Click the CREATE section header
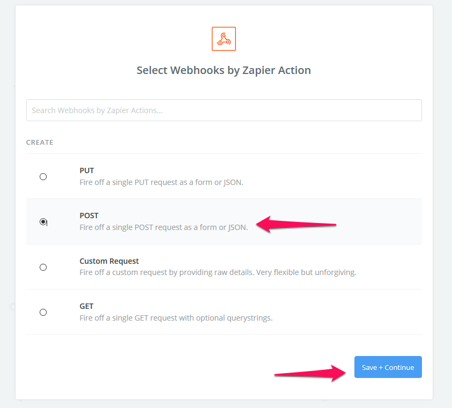The height and width of the screenshot is (408, 452). pyautogui.click(x=40, y=143)
